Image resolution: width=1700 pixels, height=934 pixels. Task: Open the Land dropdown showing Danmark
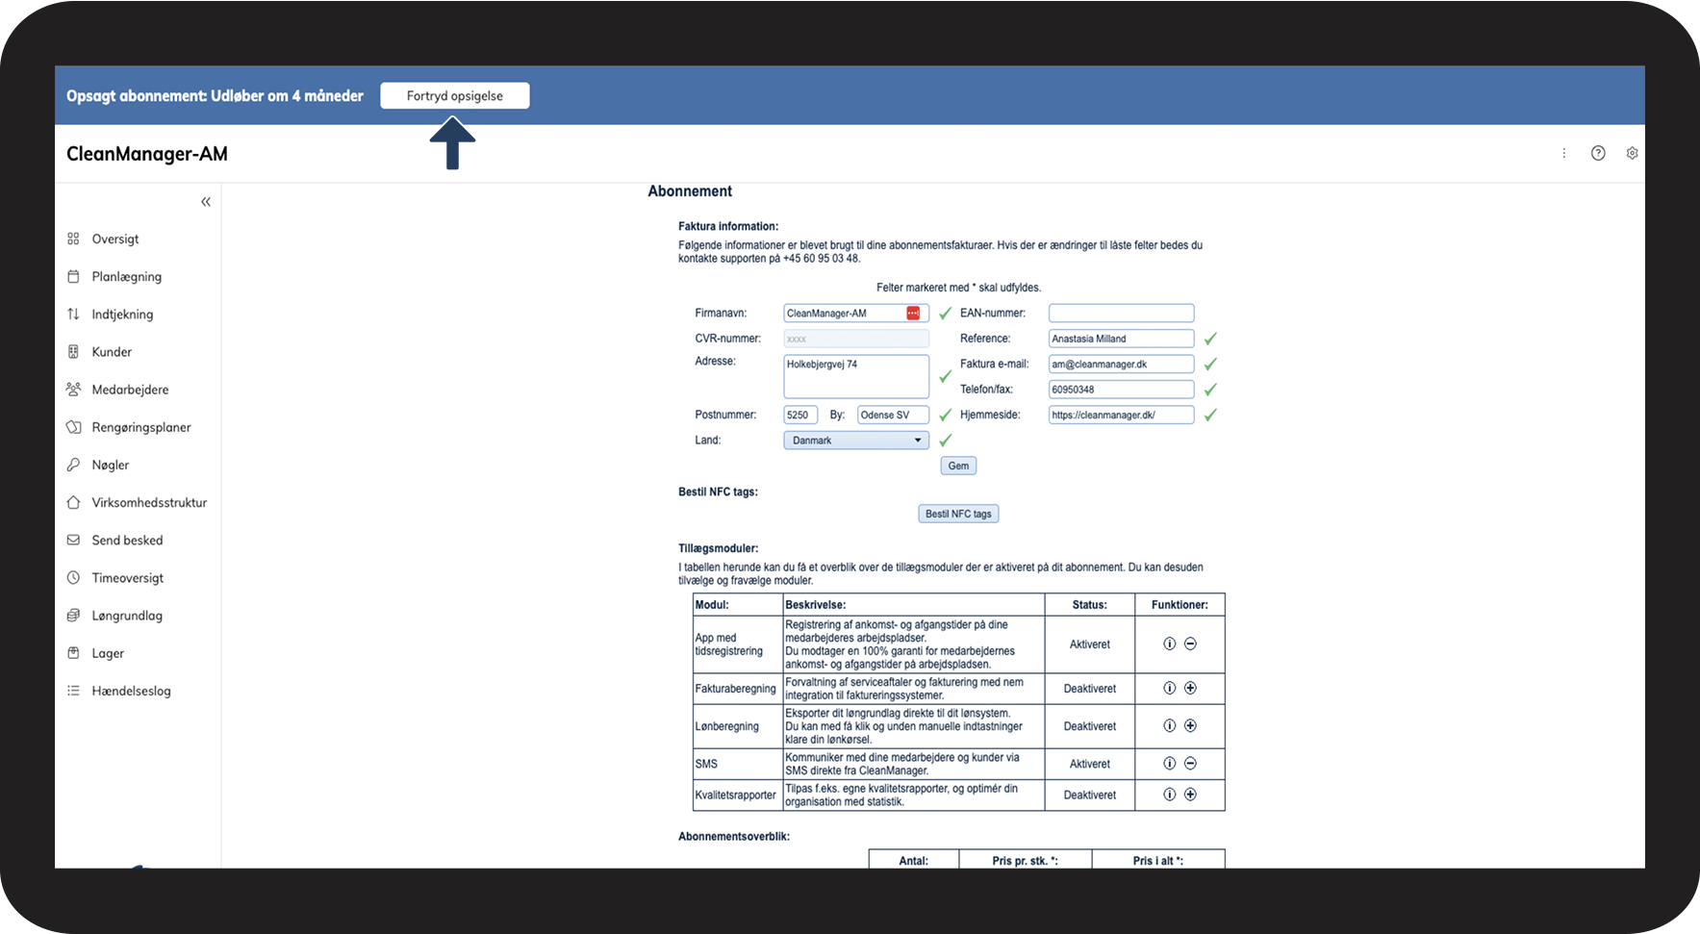856,441
